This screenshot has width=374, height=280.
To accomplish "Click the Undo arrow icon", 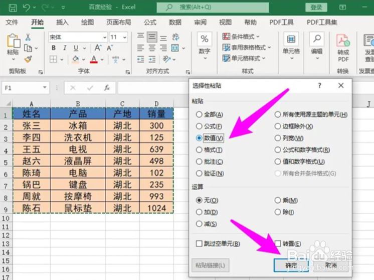I will pos(27,7).
